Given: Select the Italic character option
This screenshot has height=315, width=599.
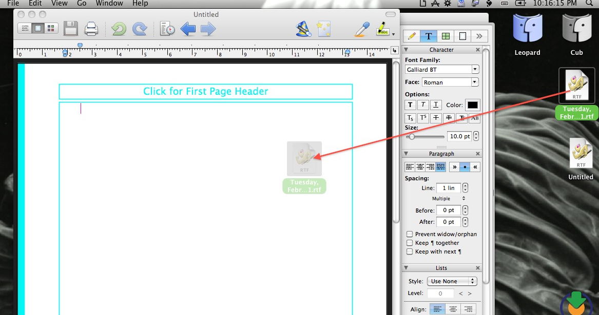Looking at the screenshot, I should 423,104.
